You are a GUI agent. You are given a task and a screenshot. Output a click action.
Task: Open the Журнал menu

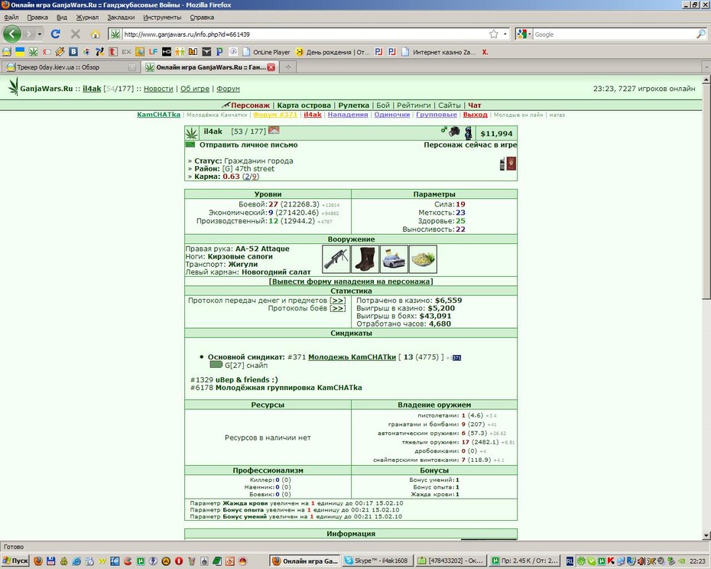coord(87,18)
